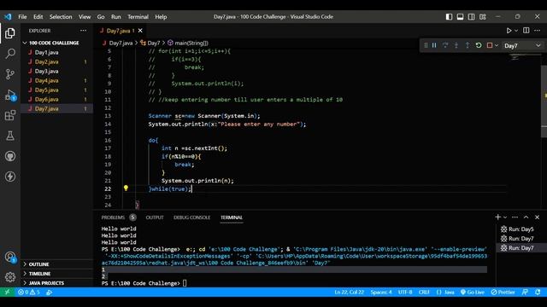Screen dimensions: 547x307
Task: Open Explorer views and more actions
Action: coord(83,31)
